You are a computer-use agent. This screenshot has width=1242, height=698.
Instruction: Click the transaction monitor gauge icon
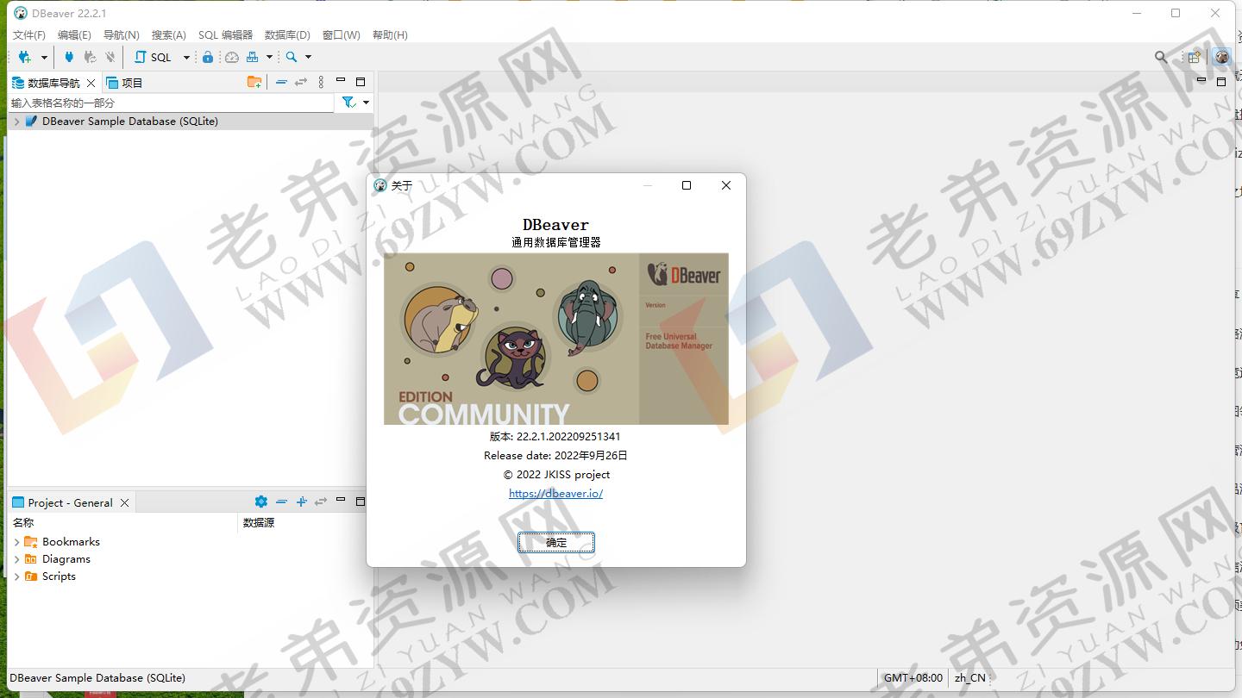tap(230, 57)
